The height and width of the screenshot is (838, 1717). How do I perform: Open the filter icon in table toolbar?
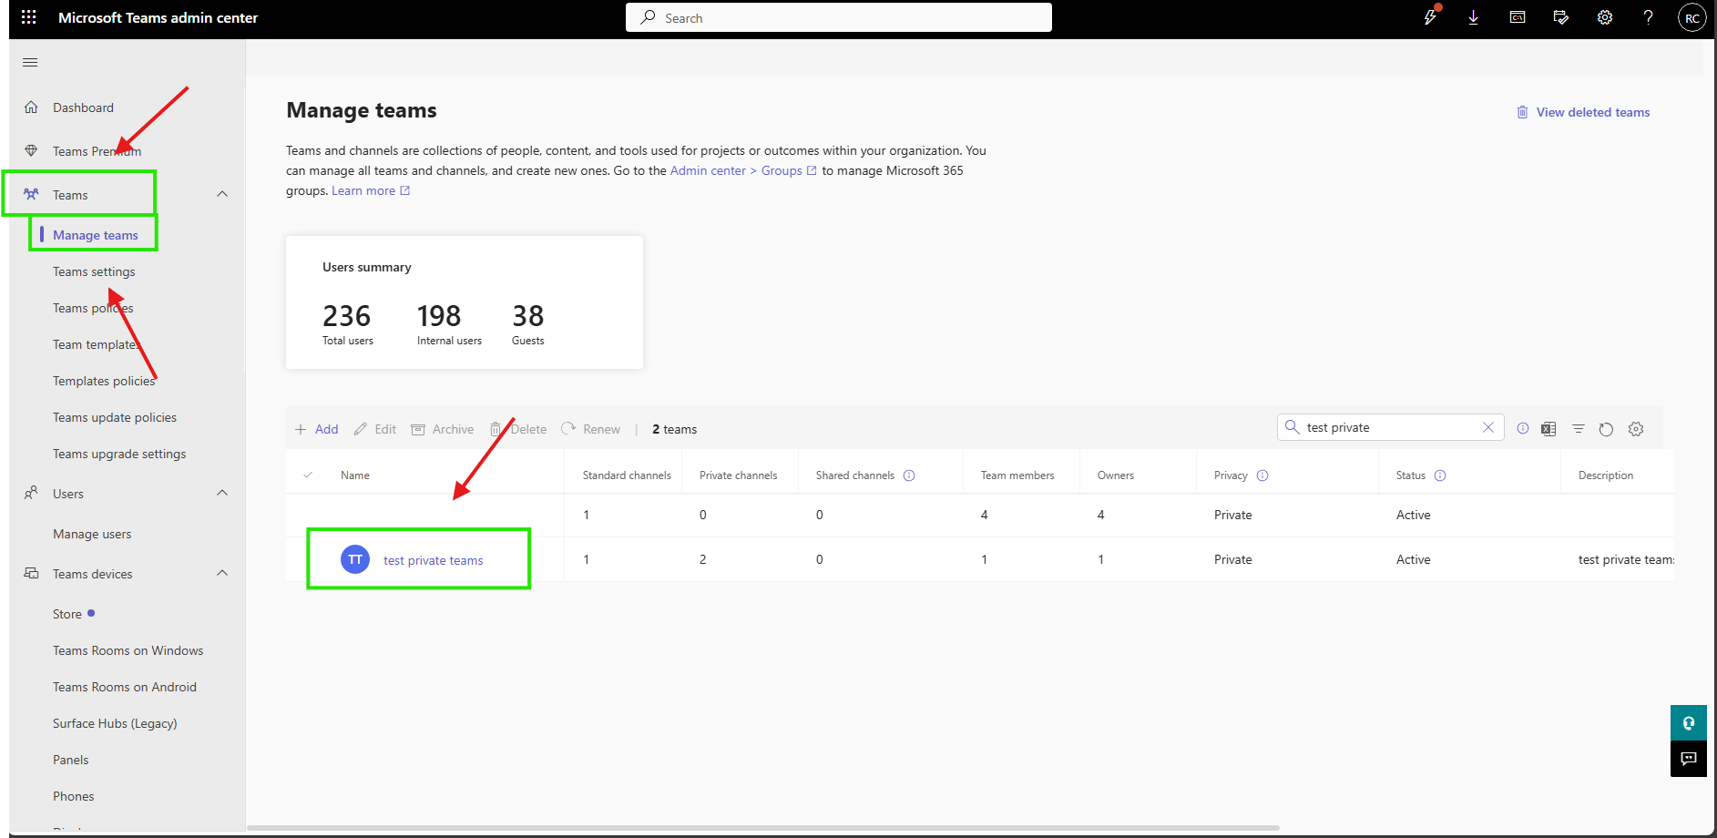[x=1579, y=429]
